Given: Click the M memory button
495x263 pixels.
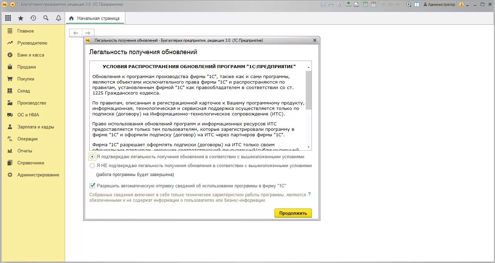Looking at the screenshot, I should 383,4.
